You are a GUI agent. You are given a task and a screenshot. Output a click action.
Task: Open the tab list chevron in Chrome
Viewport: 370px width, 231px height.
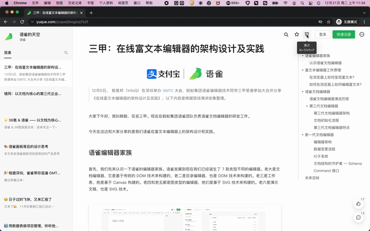pos(364,13)
